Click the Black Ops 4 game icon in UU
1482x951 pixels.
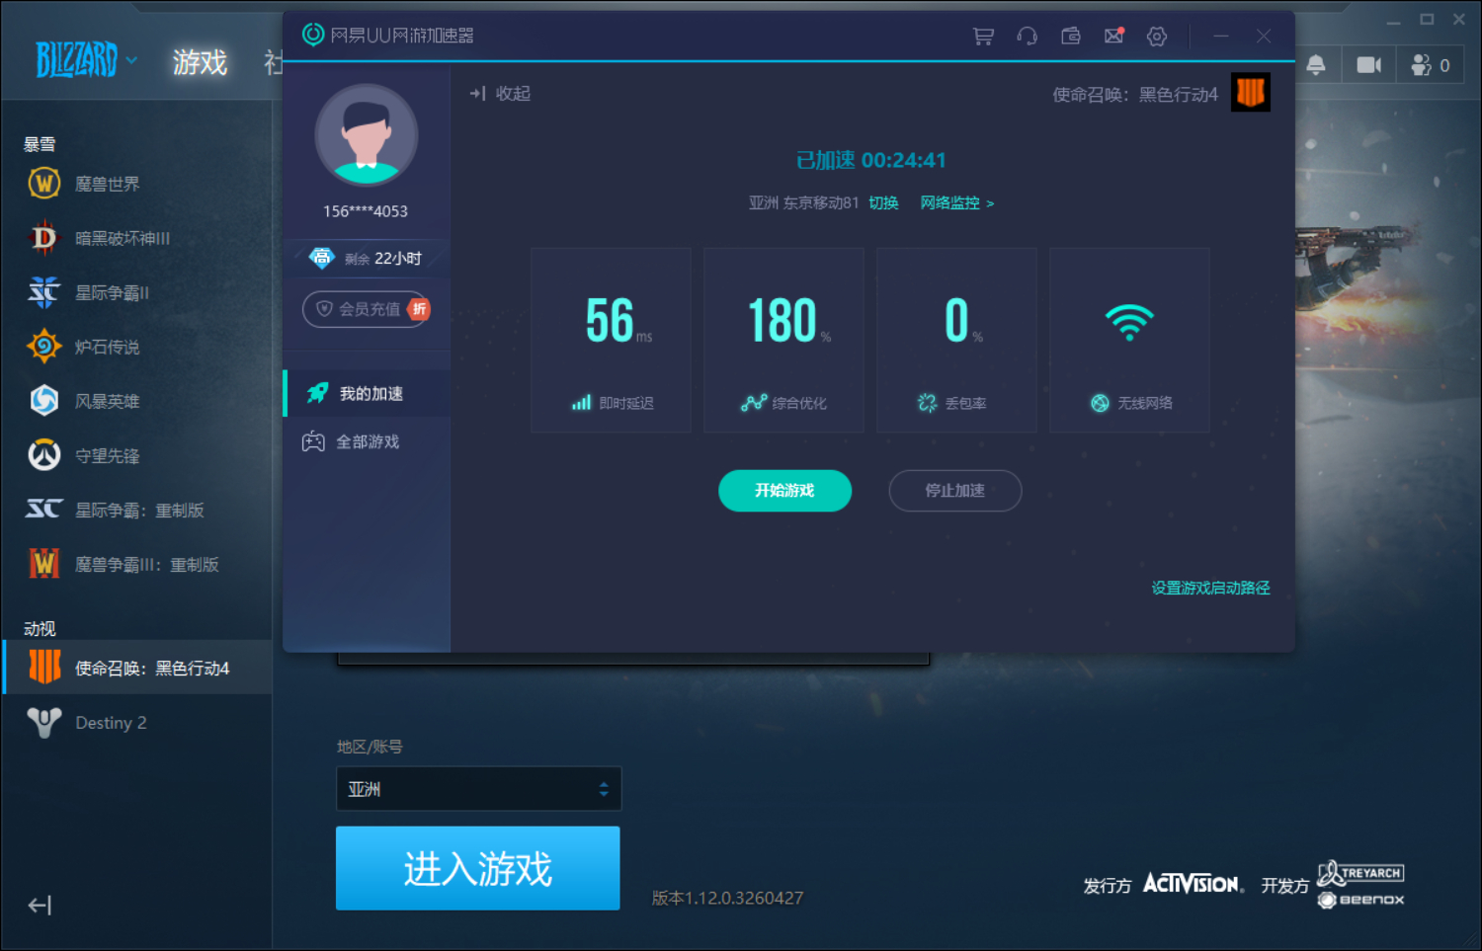[x=1250, y=93]
